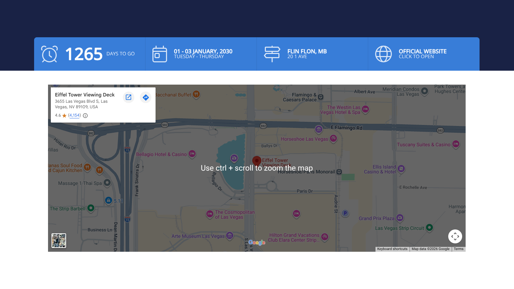The height and width of the screenshot is (289, 514).
Task: Select Arte Museum Las Vegas marker
Action: (x=230, y=236)
